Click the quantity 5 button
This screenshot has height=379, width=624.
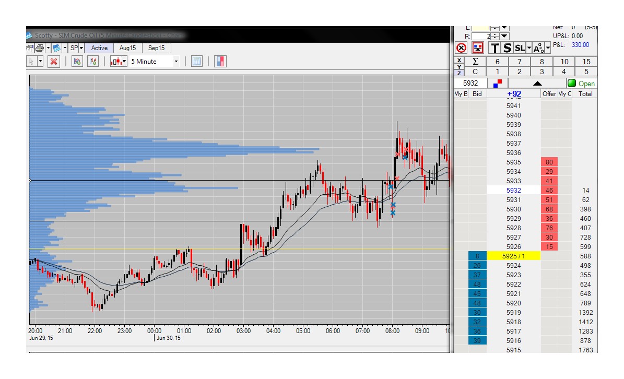[x=586, y=72]
